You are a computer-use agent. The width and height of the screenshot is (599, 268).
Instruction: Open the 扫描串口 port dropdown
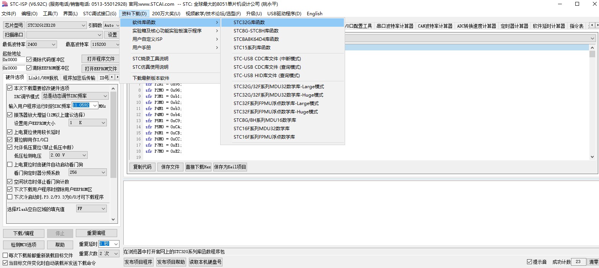point(64,35)
